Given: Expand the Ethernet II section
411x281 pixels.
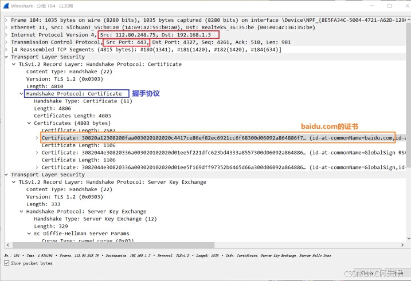Looking at the screenshot, I should (6, 27).
